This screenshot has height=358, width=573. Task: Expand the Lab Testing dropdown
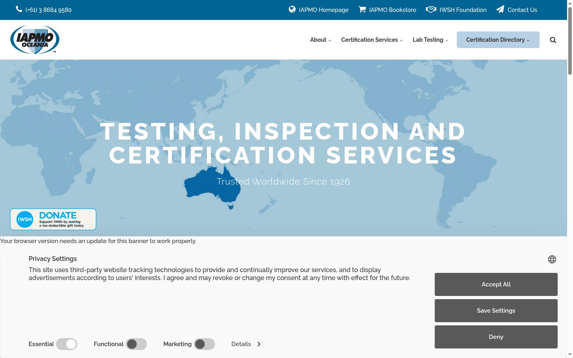point(431,40)
